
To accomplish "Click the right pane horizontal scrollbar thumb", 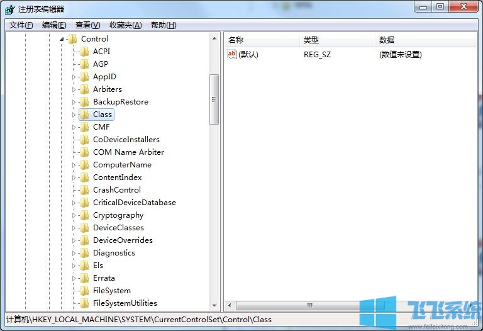I will coord(310,305).
